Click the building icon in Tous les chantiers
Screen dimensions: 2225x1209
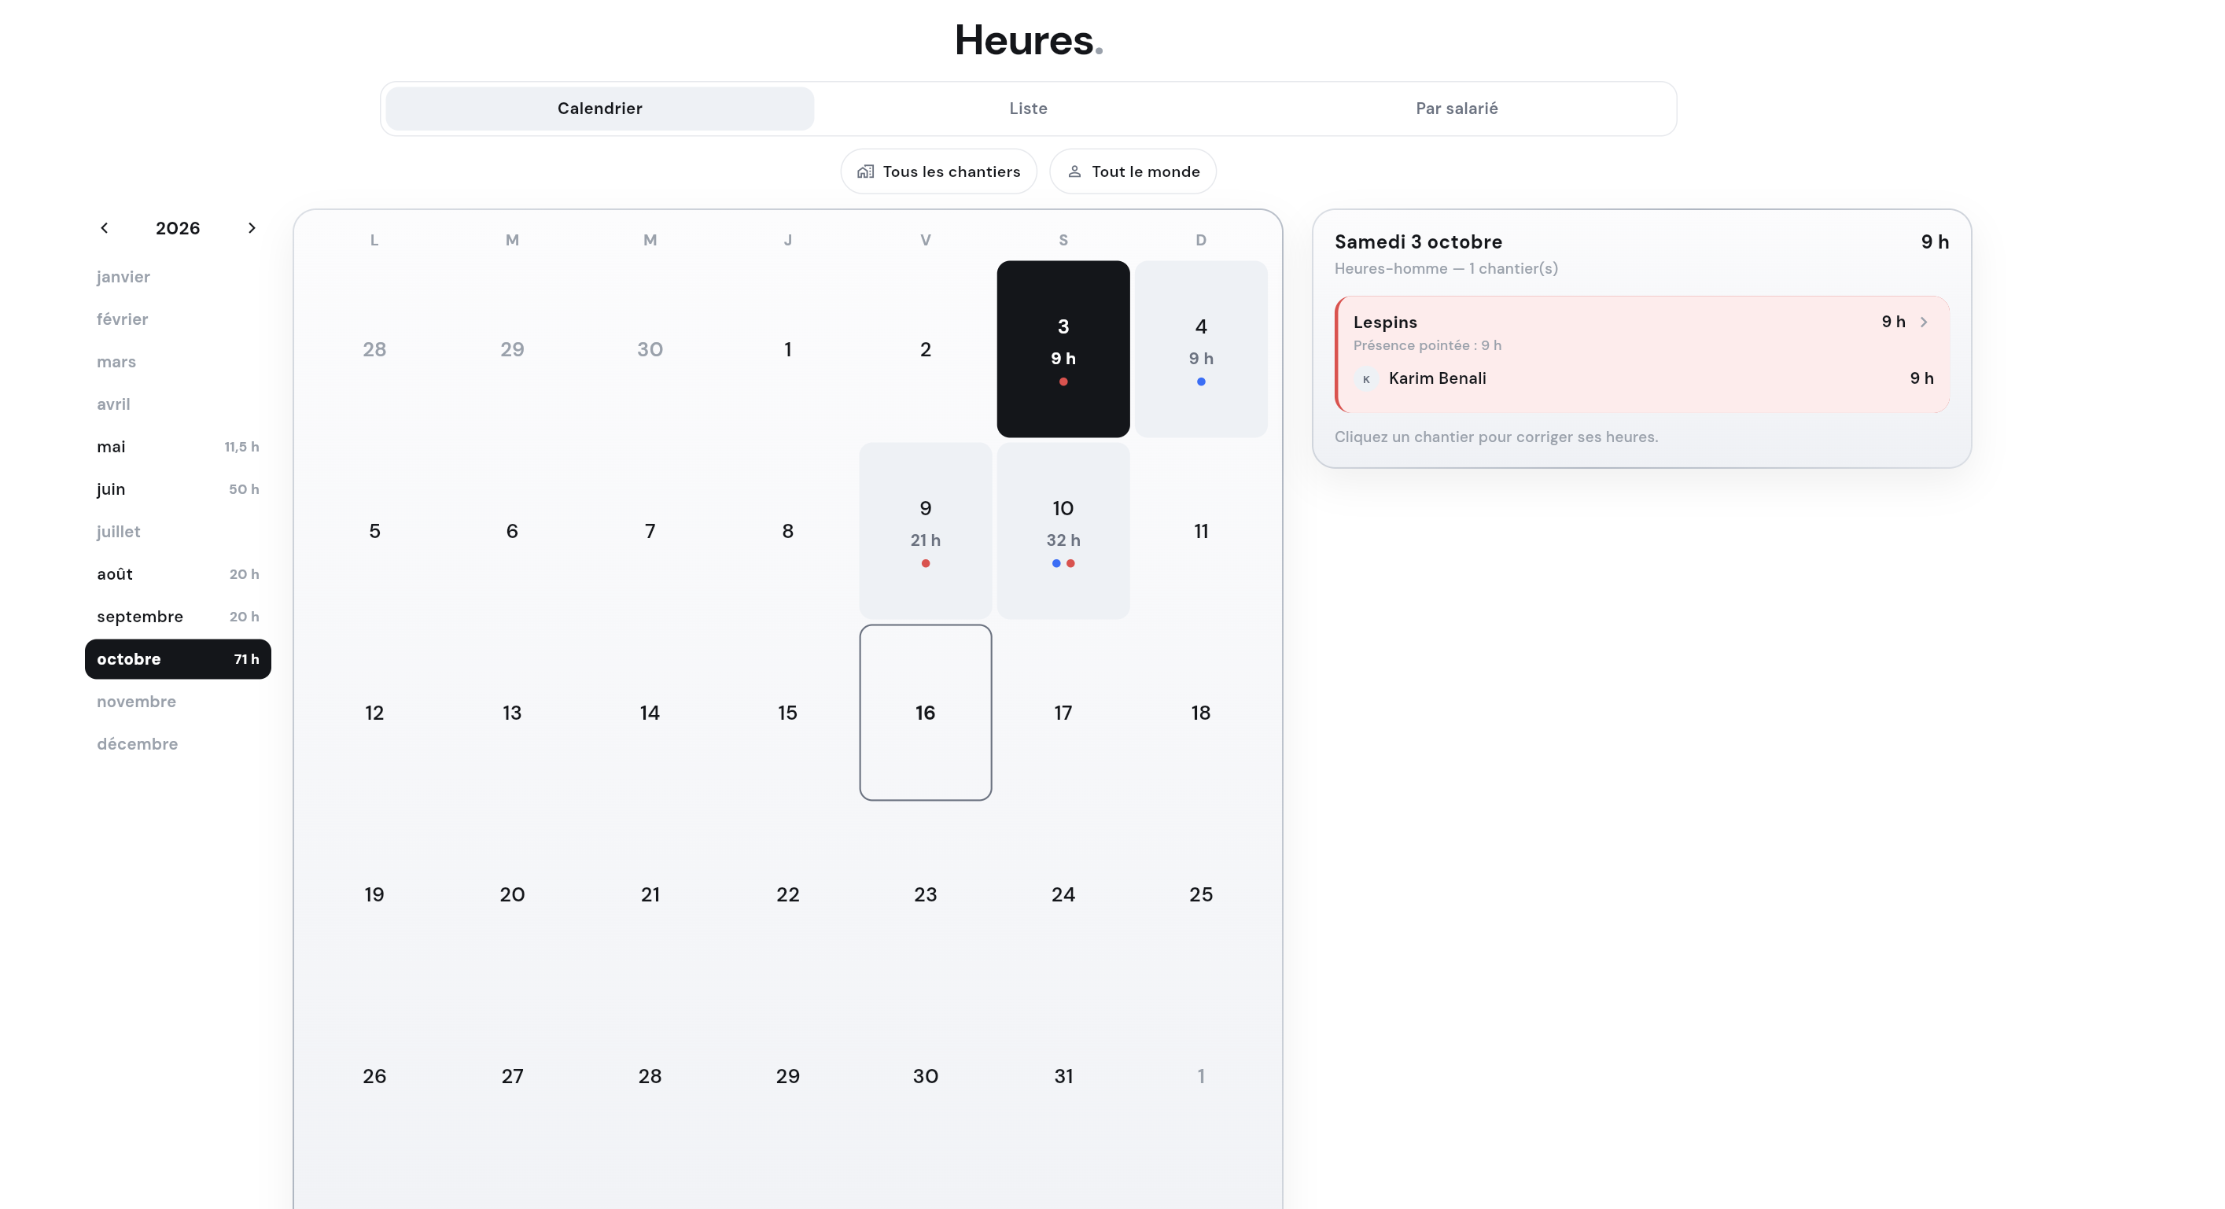coord(864,171)
